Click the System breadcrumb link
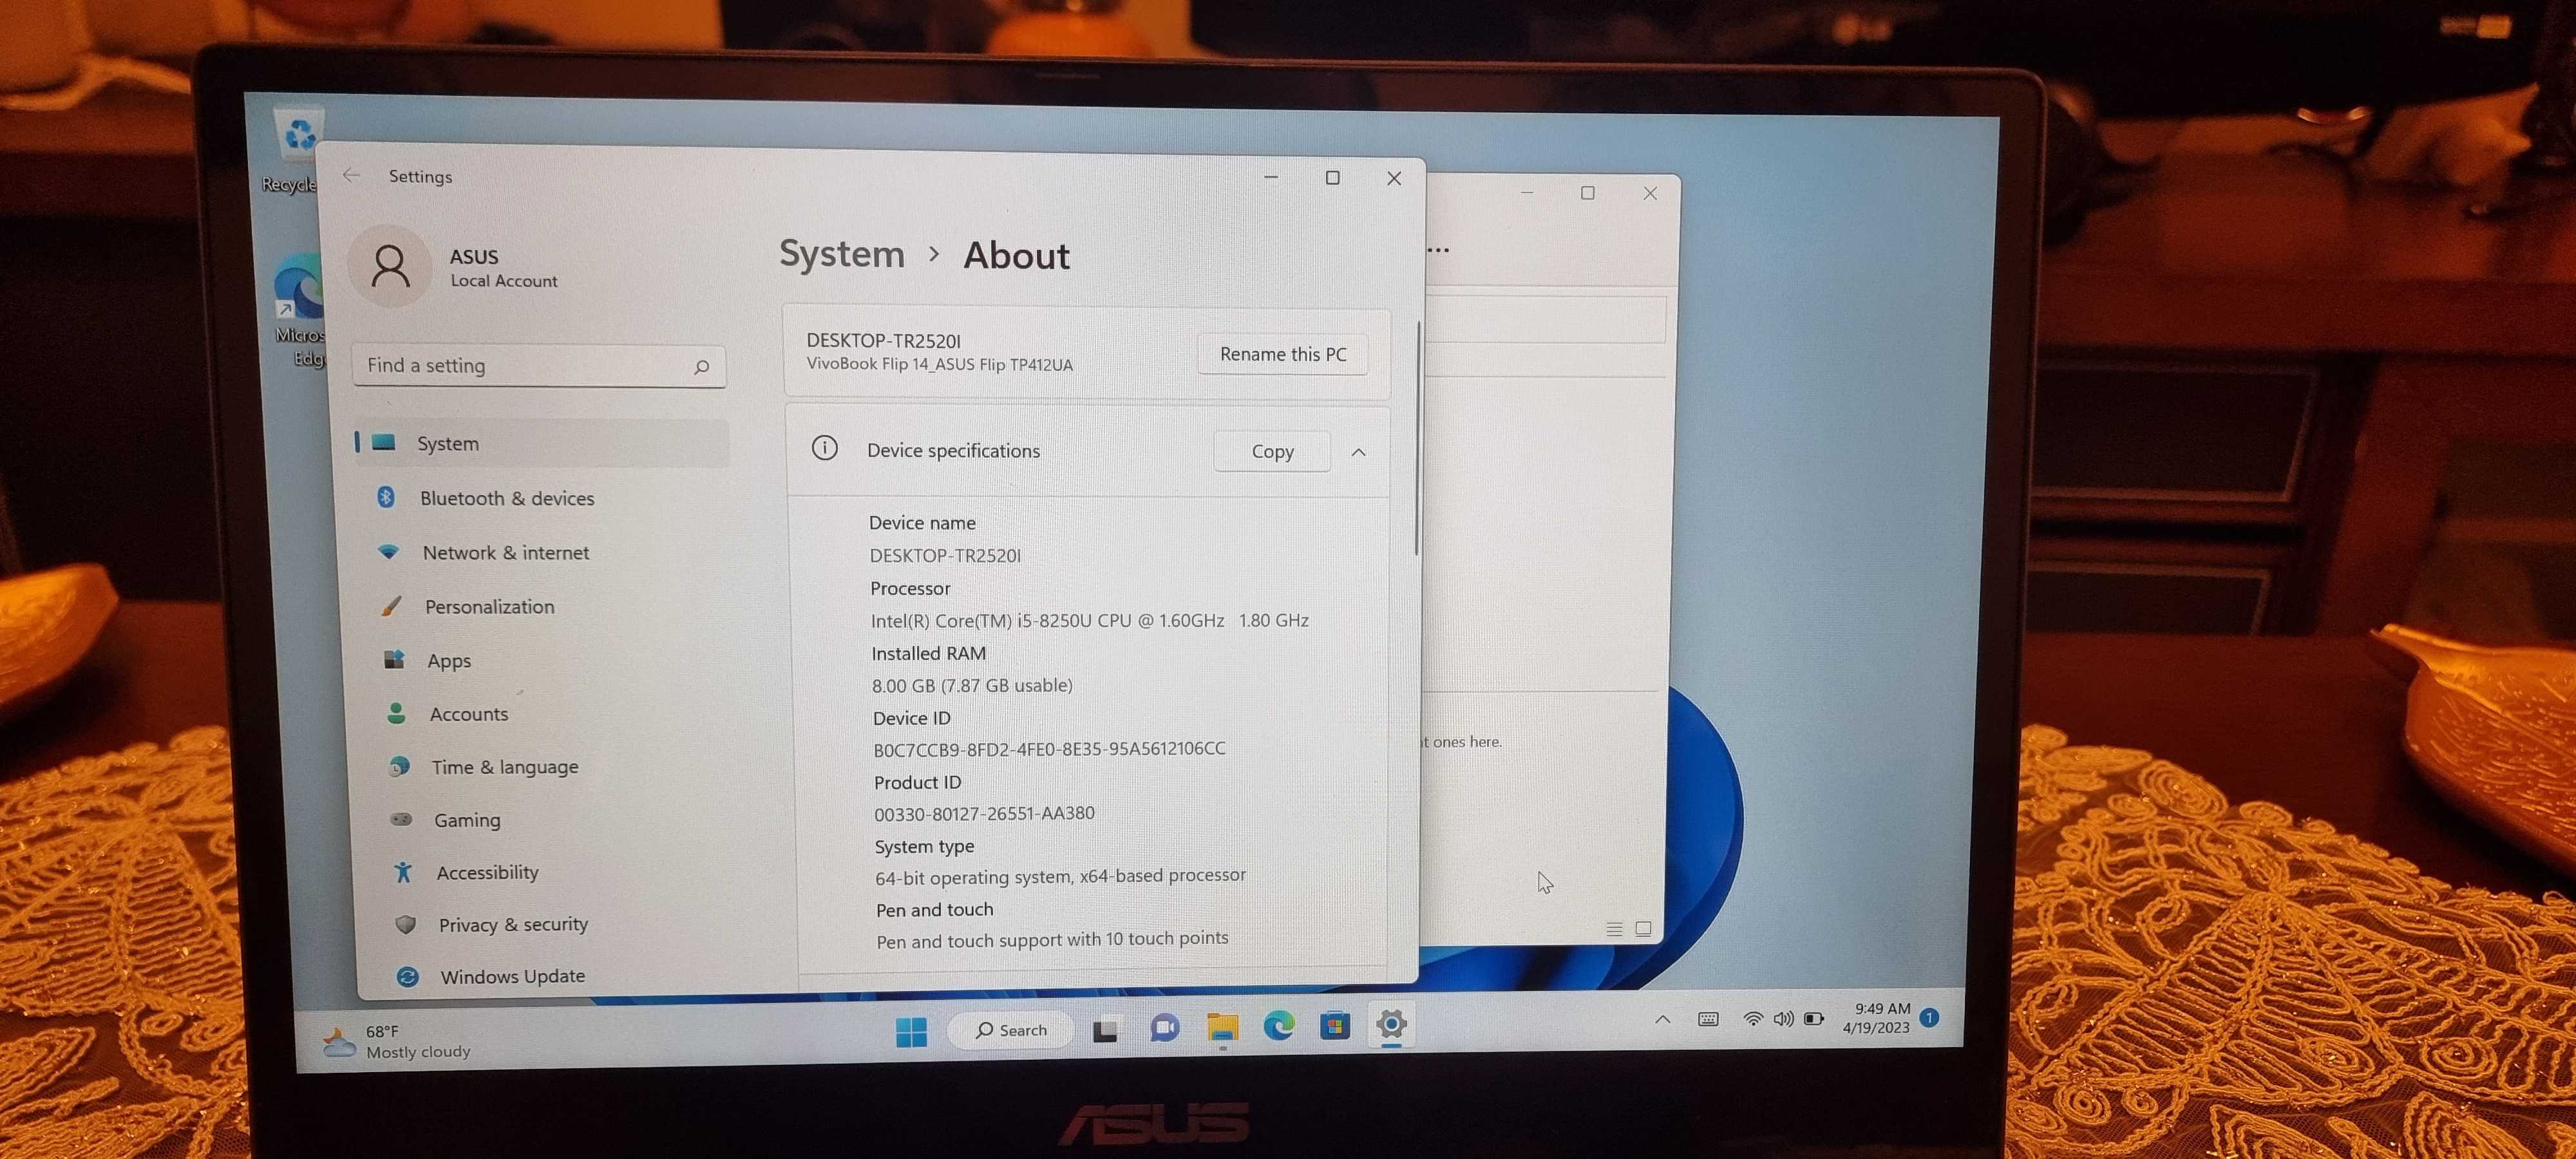 point(841,254)
